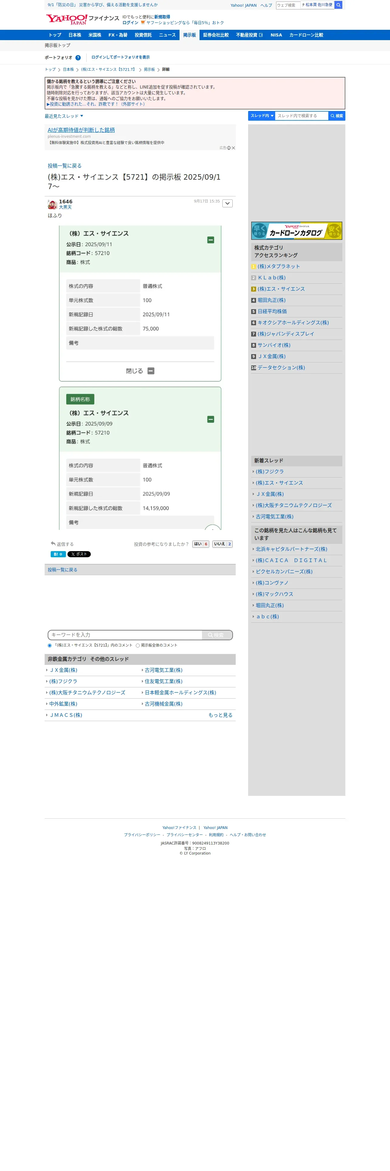Click the 投稿一覧に戻る link above title
The image size is (390, 1171).
pos(64,166)
